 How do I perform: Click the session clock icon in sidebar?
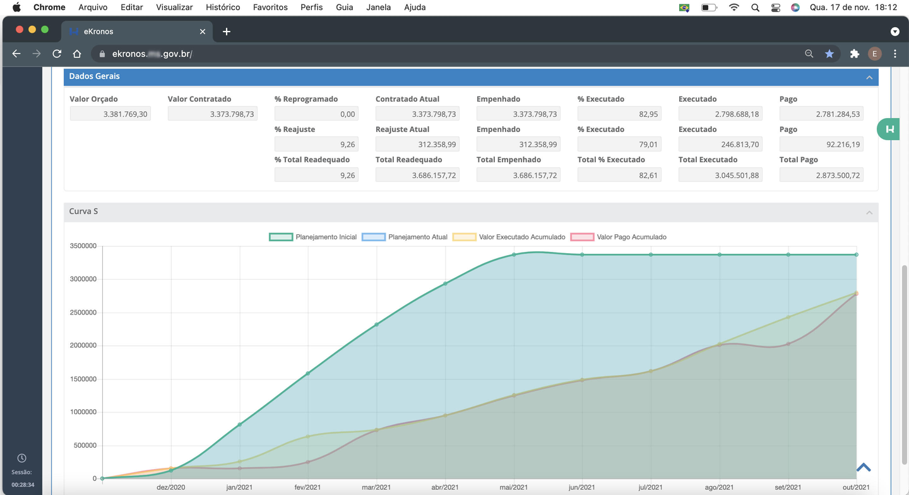[x=21, y=458]
